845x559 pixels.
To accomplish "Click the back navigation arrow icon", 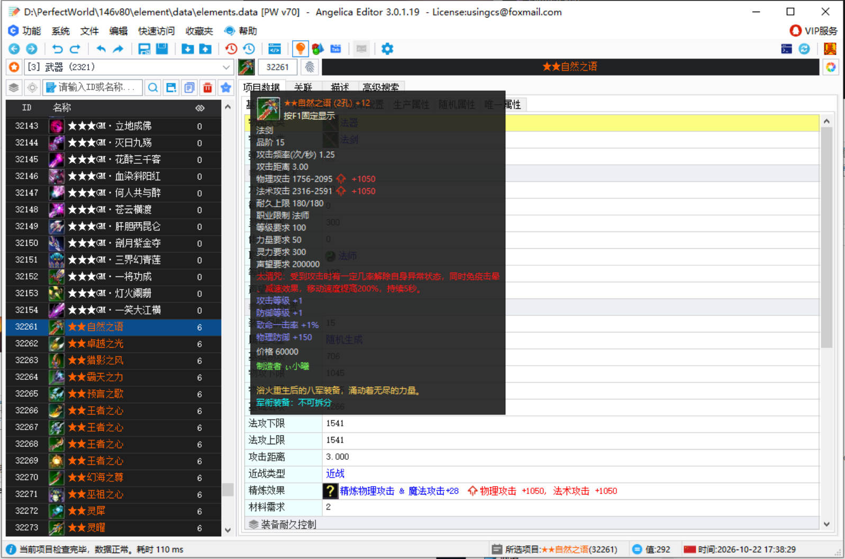I will (14, 49).
